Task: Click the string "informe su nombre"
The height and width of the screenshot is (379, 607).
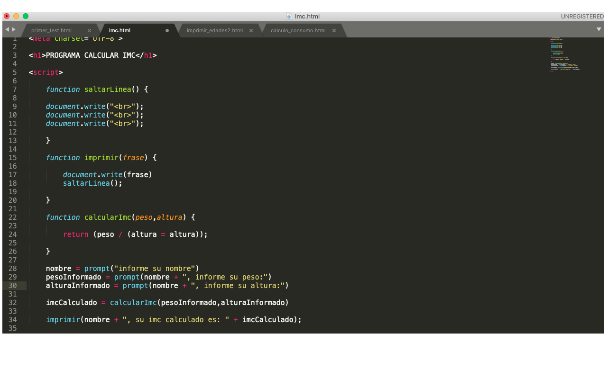Action: click(x=155, y=269)
